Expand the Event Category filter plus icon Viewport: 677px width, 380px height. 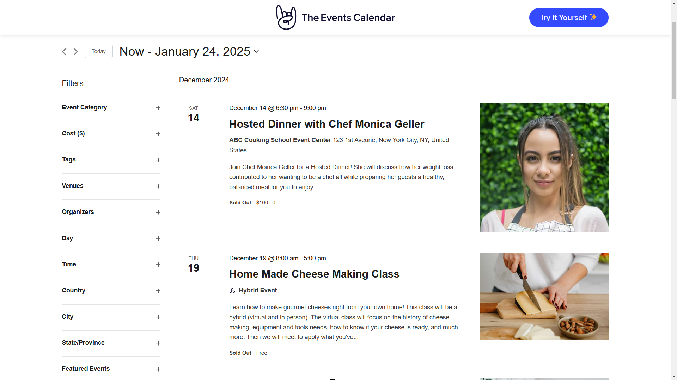[x=158, y=108]
